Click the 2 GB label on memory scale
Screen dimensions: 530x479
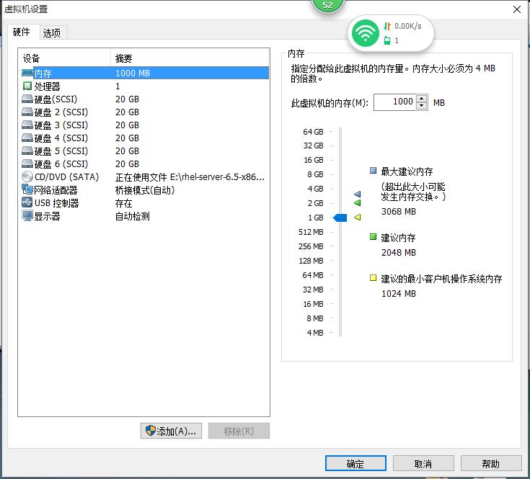[x=315, y=203]
